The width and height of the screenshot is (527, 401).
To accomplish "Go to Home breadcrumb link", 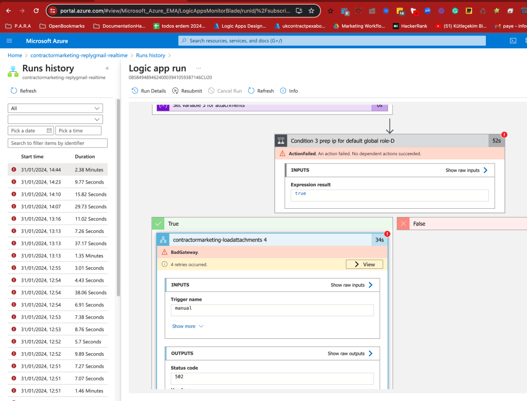I will coord(15,56).
